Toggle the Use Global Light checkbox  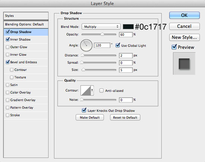pos(118,45)
